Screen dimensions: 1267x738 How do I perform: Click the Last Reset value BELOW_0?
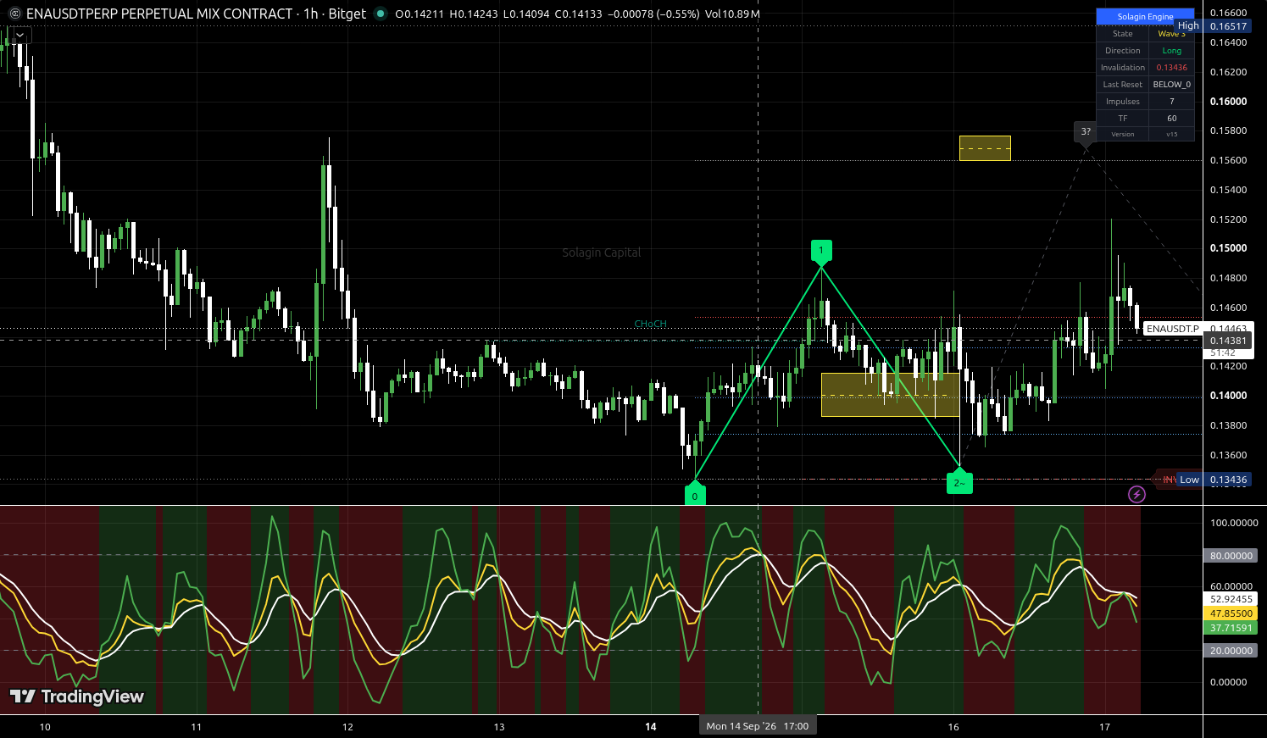pyautogui.click(x=1171, y=85)
